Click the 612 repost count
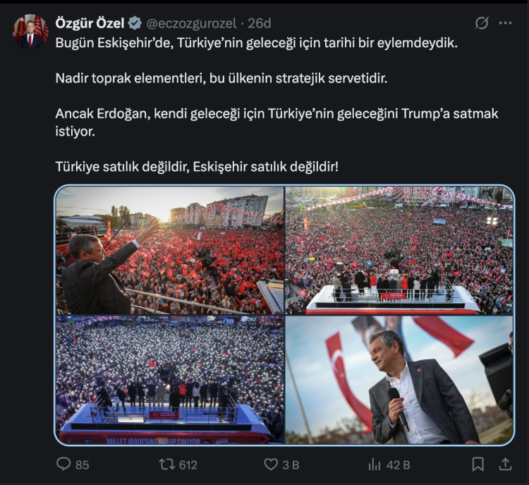Image resolution: width=529 pixels, height=485 pixels. click(x=188, y=465)
